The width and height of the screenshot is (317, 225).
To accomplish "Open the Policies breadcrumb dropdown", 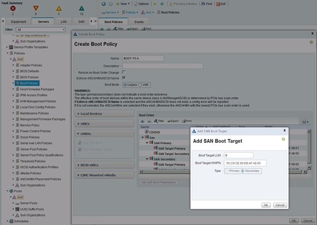I will click(130, 12).
